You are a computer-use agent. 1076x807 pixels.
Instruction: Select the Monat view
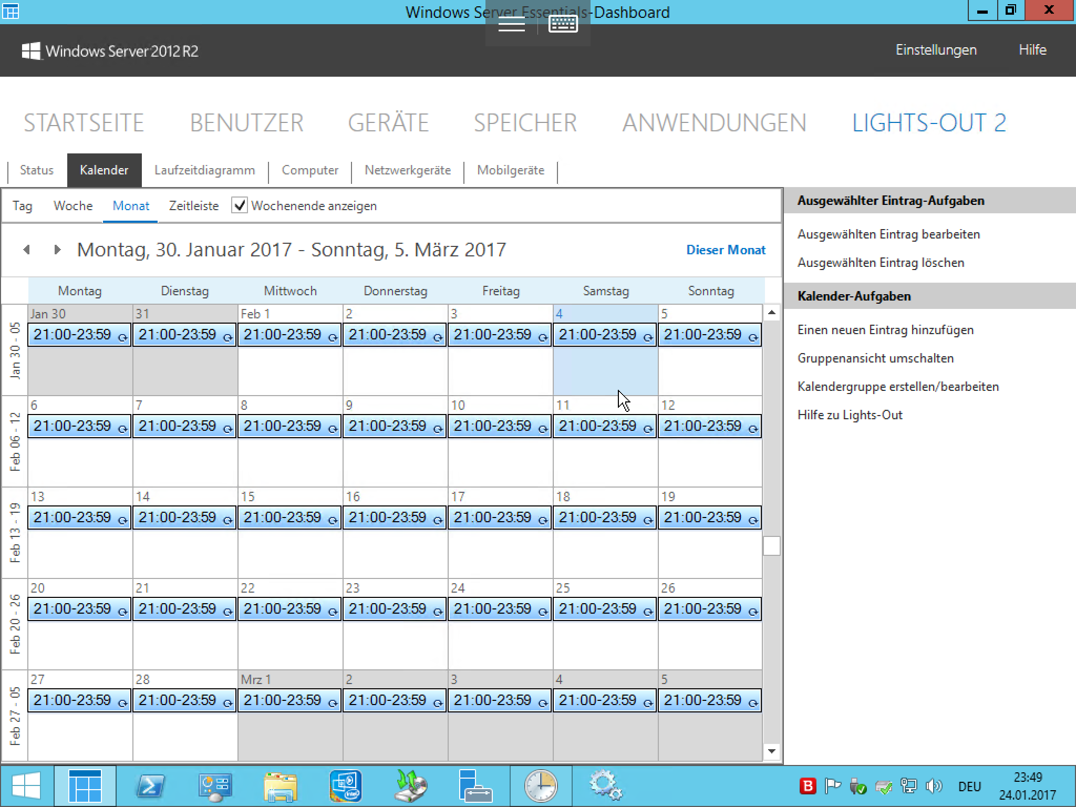pyautogui.click(x=131, y=205)
